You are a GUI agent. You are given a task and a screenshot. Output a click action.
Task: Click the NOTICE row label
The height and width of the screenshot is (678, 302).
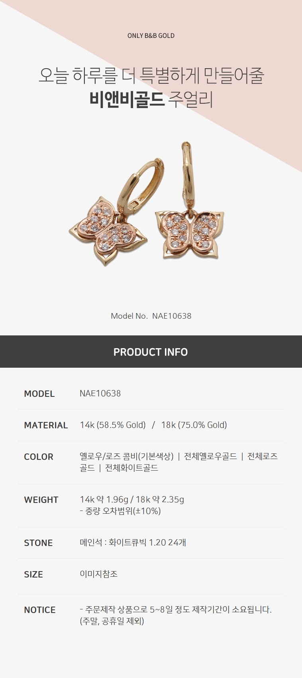pyautogui.click(x=40, y=610)
